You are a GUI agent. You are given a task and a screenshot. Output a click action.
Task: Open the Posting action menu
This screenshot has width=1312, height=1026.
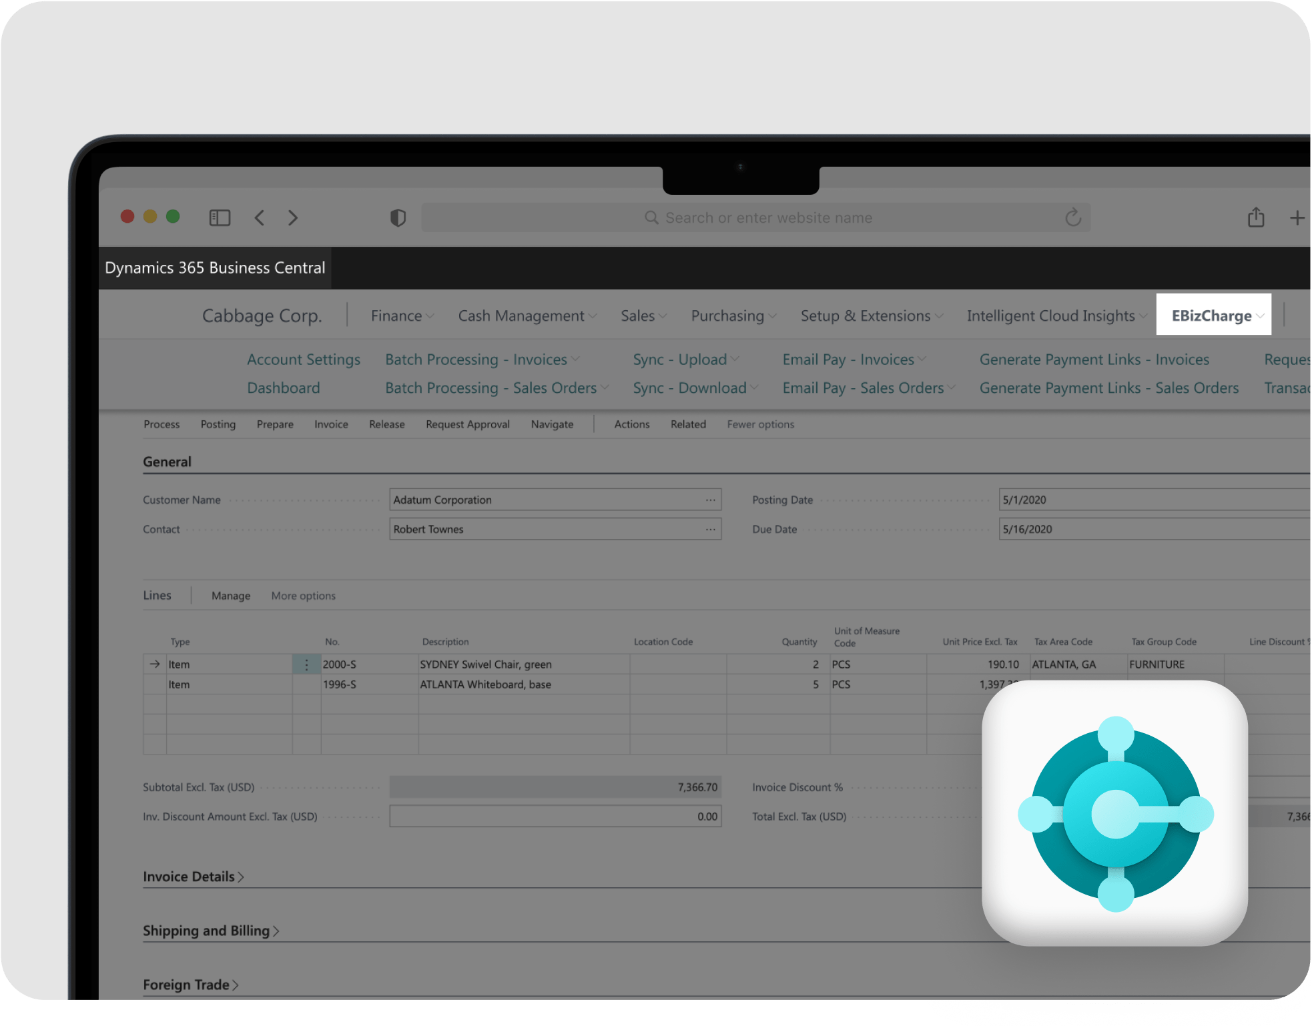(218, 424)
